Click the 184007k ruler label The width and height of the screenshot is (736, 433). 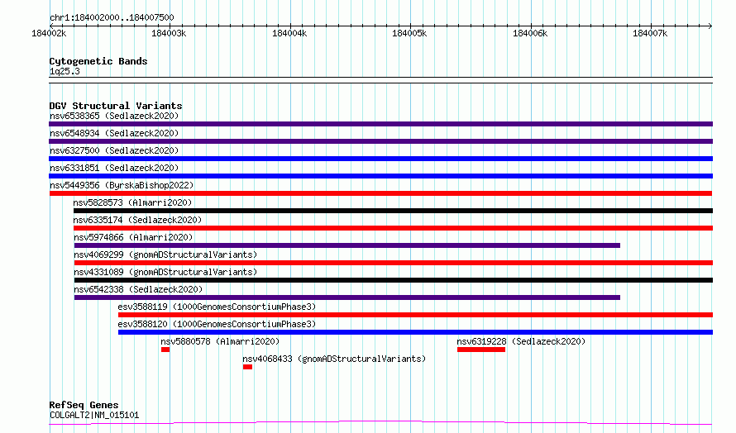651,33
